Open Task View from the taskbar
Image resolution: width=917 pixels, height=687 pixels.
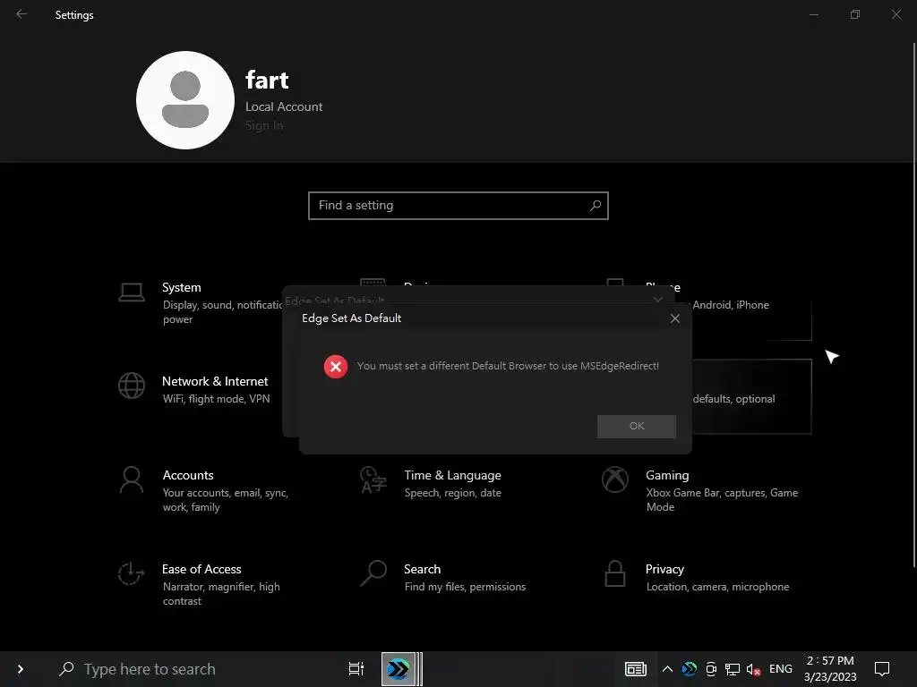click(x=356, y=669)
